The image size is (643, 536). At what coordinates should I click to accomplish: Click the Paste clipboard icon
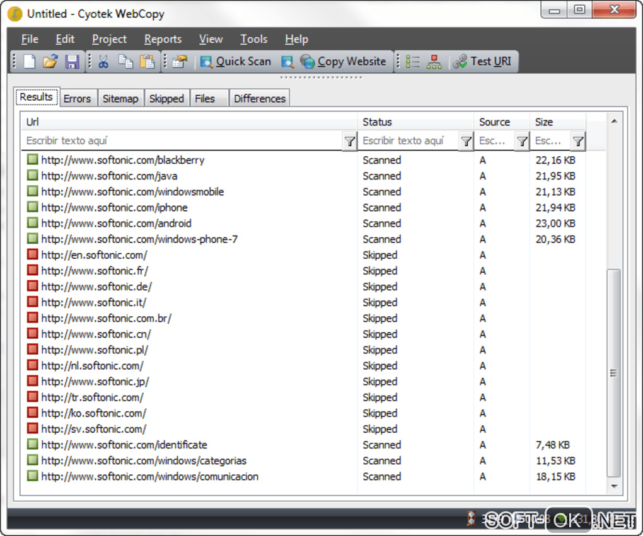point(148,62)
